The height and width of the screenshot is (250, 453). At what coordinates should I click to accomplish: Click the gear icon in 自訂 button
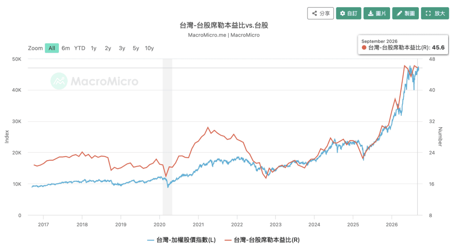pyautogui.click(x=342, y=13)
